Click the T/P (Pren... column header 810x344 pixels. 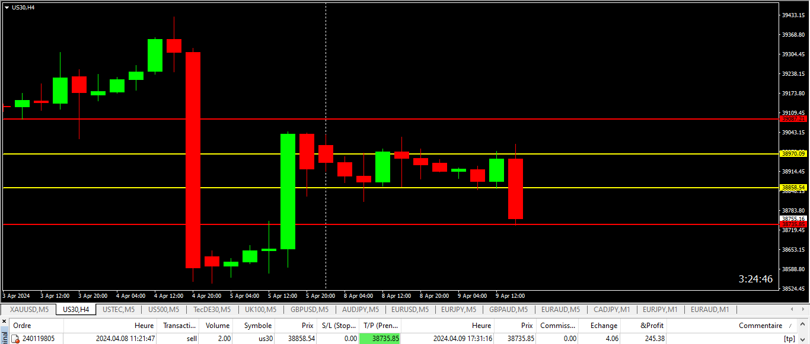point(380,325)
